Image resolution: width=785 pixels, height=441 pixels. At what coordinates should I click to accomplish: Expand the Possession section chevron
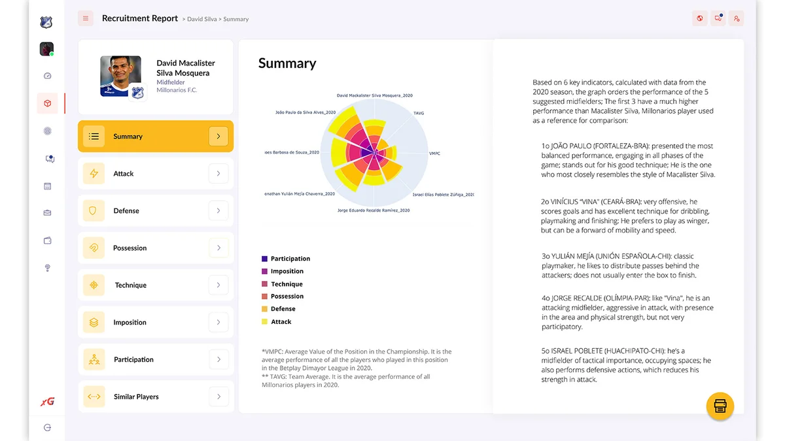pyautogui.click(x=219, y=248)
